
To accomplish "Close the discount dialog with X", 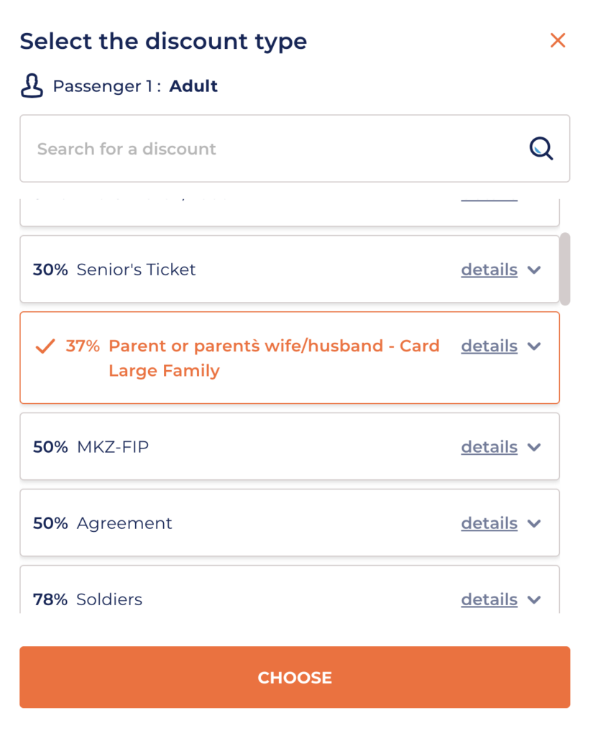I will [558, 41].
